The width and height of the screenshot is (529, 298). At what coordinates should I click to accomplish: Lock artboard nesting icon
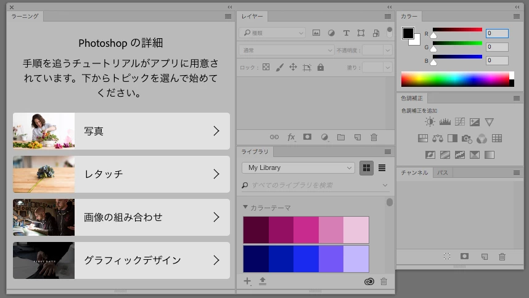pyautogui.click(x=306, y=67)
